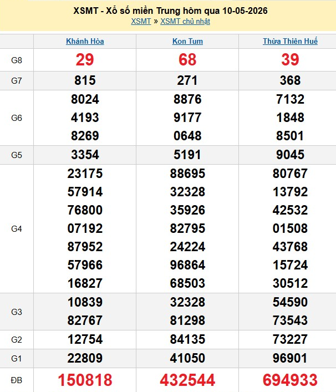
Task: Click G6 number 8269
Action: 85,136
